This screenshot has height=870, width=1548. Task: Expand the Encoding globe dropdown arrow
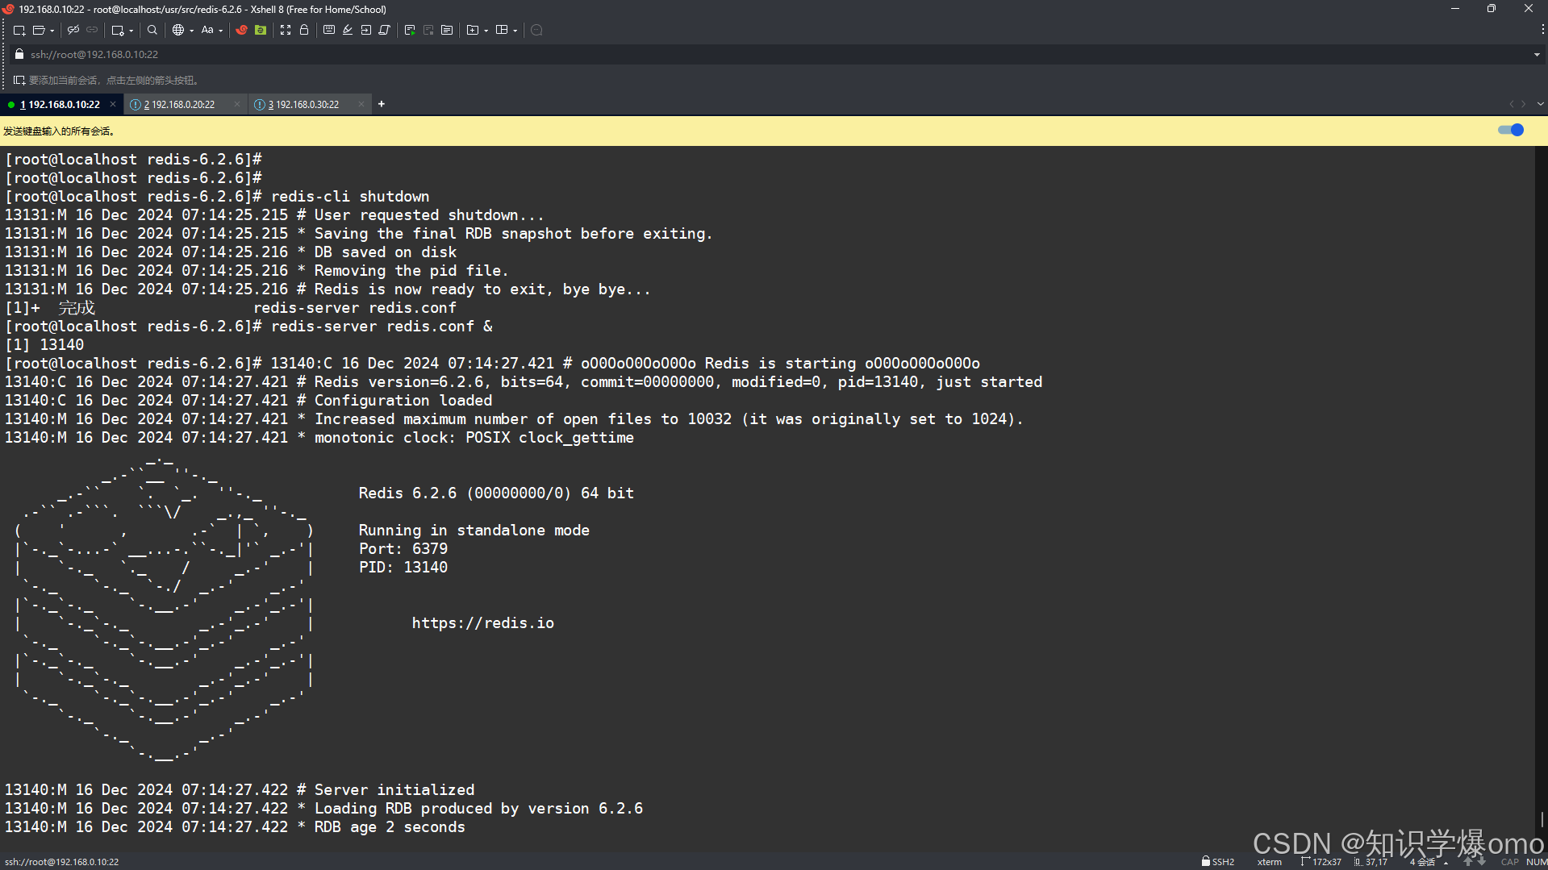[x=191, y=31]
